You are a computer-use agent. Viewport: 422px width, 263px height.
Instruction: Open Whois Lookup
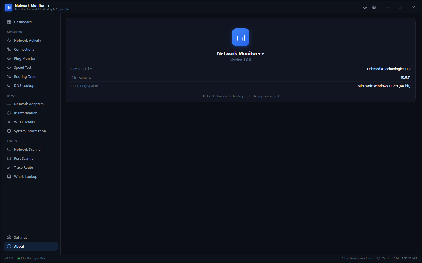[31, 176]
